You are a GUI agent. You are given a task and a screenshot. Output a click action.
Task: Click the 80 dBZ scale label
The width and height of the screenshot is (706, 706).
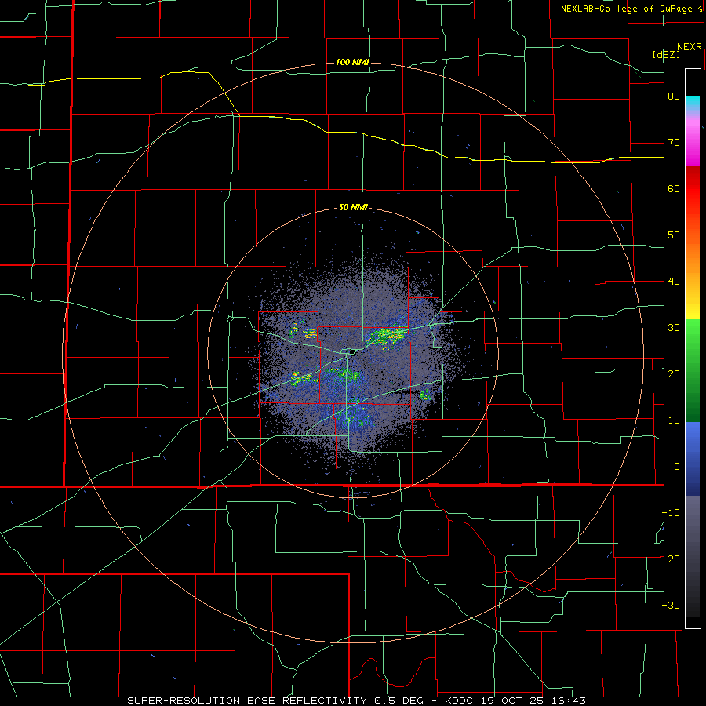click(x=674, y=96)
